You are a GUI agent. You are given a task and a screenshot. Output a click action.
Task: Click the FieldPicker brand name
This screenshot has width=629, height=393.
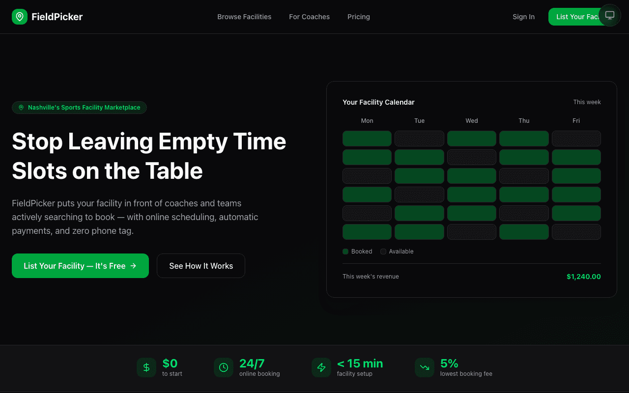click(x=57, y=17)
